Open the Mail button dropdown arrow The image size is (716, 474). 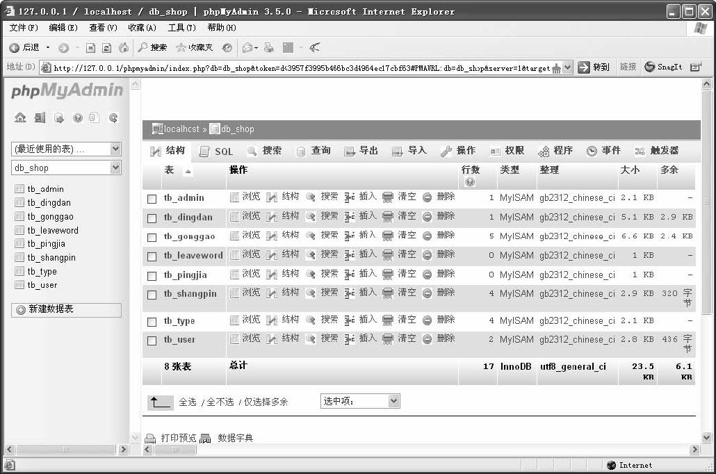pos(257,47)
